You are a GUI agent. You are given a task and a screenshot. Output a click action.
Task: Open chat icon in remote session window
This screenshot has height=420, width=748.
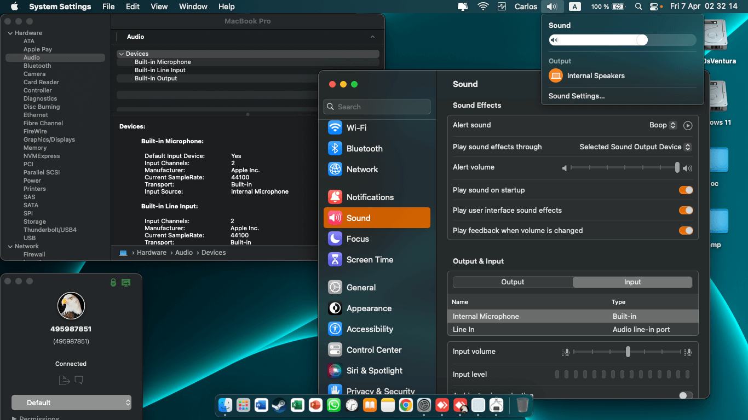pyautogui.click(x=79, y=380)
